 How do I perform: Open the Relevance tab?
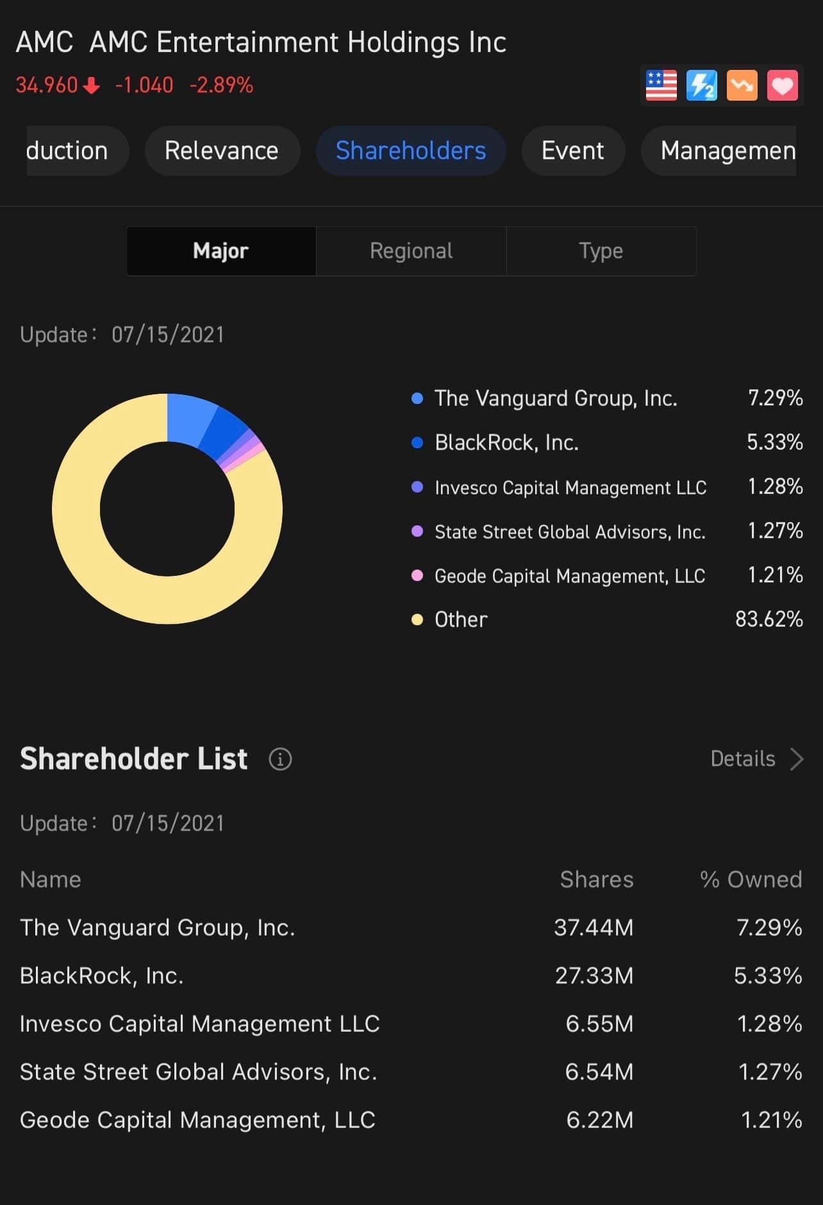coord(222,151)
